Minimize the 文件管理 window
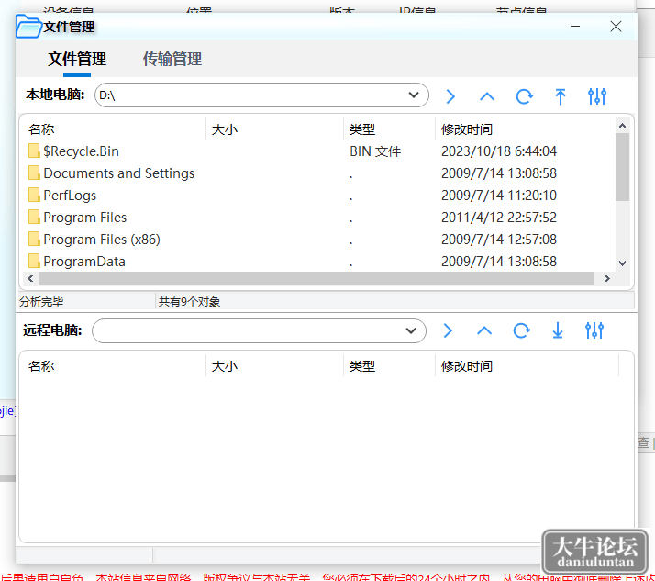Image resolution: width=655 pixels, height=581 pixels. tap(575, 27)
